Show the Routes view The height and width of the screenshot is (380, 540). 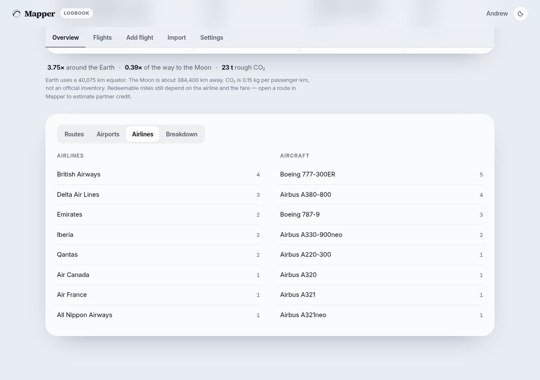click(74, 134)
